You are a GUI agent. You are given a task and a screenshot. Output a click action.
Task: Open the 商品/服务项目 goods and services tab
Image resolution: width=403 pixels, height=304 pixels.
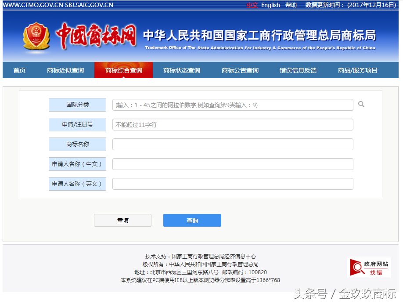(358, 70)
